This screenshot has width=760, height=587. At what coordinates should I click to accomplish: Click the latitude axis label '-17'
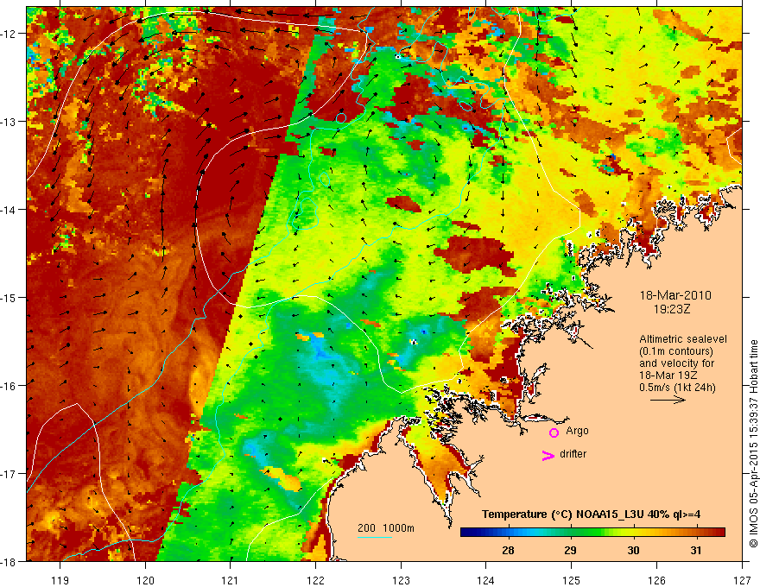[x=9, y=473]
